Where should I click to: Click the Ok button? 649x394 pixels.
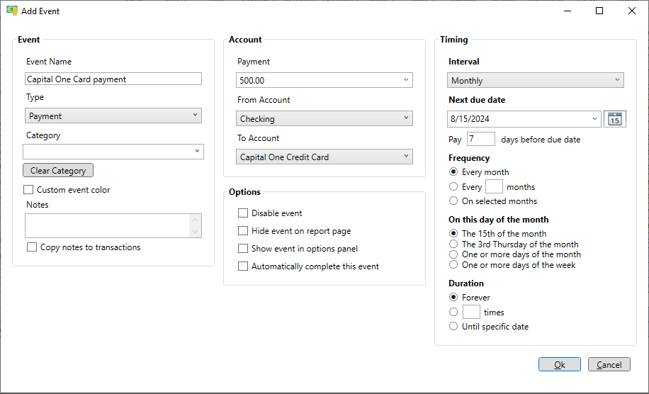(x=560, y=365)
